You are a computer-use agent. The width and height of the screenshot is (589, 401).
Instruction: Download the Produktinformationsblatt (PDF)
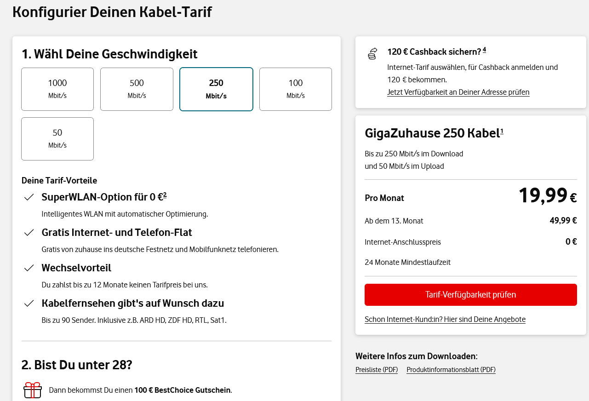[x=451, y=370]
